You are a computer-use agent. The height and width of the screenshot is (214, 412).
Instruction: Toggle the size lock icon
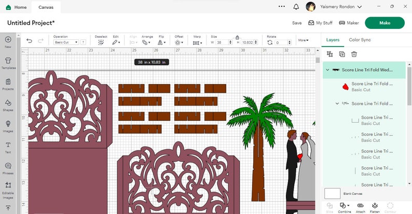(237, 37)
